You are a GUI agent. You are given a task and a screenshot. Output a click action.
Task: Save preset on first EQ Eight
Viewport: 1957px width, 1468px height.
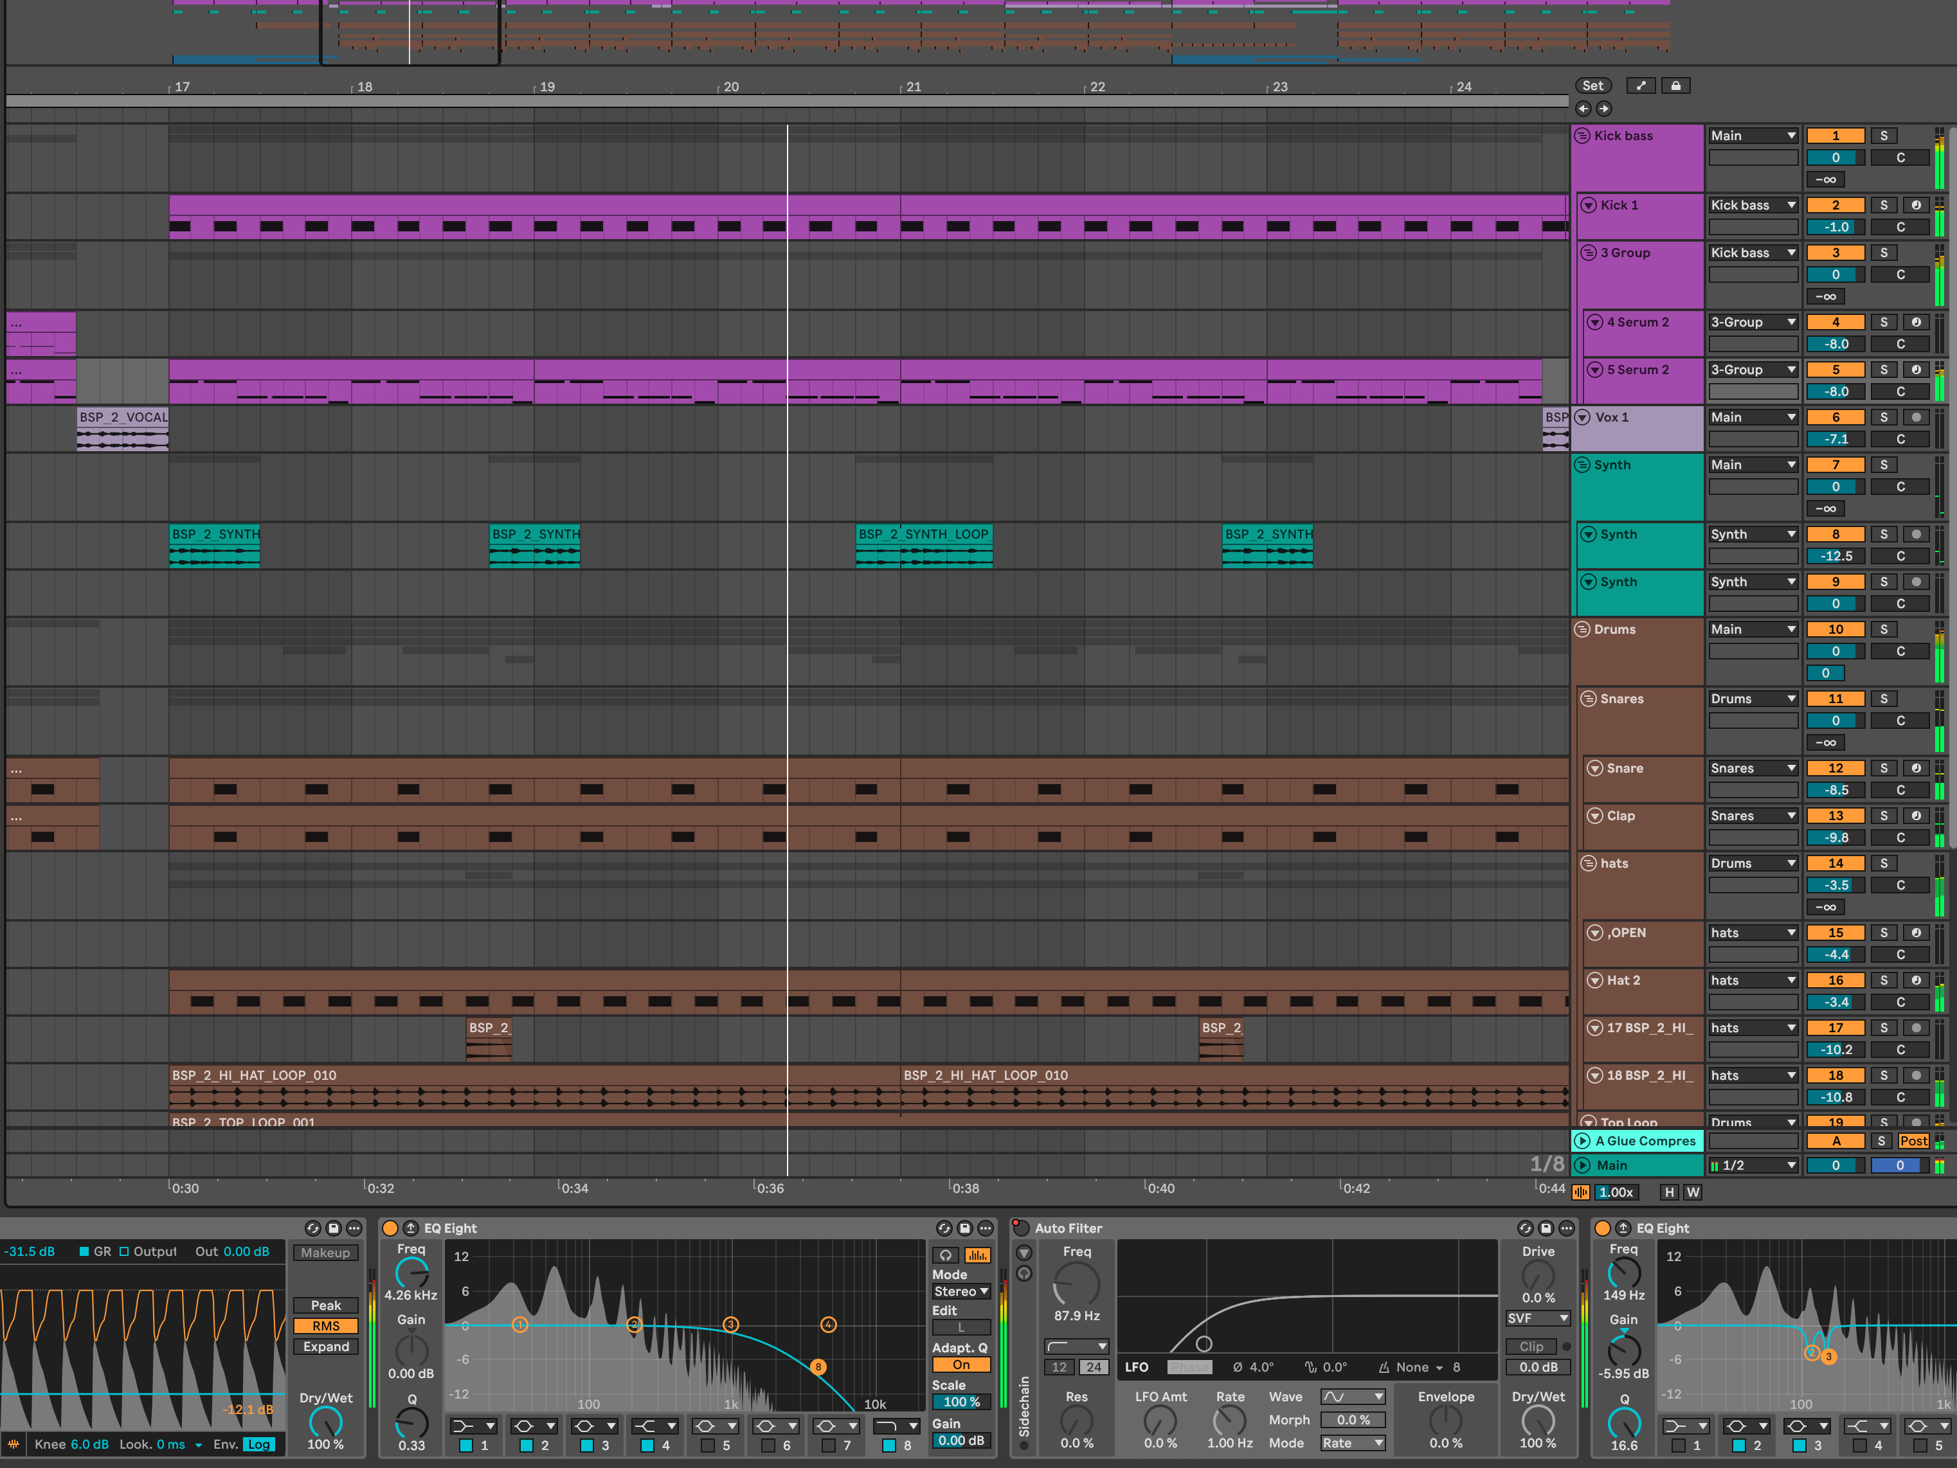[965, 1228]
